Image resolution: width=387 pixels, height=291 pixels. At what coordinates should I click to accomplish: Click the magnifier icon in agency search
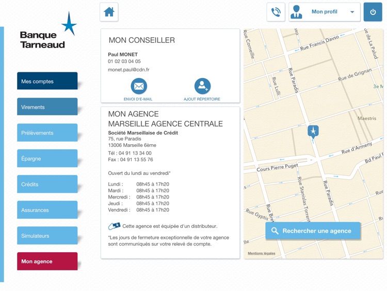tap(275, 231)
